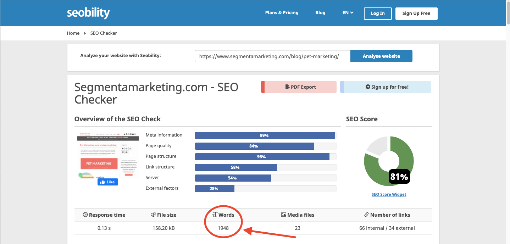The width and height of the screenshot is (510, 244).
Task: Click the Sign Up Free button
Action: click(416, 13)
